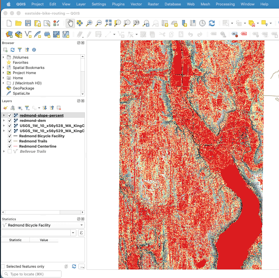
Task: Expand the redmond-dem layer legend
Action: (x=4, y=120)
